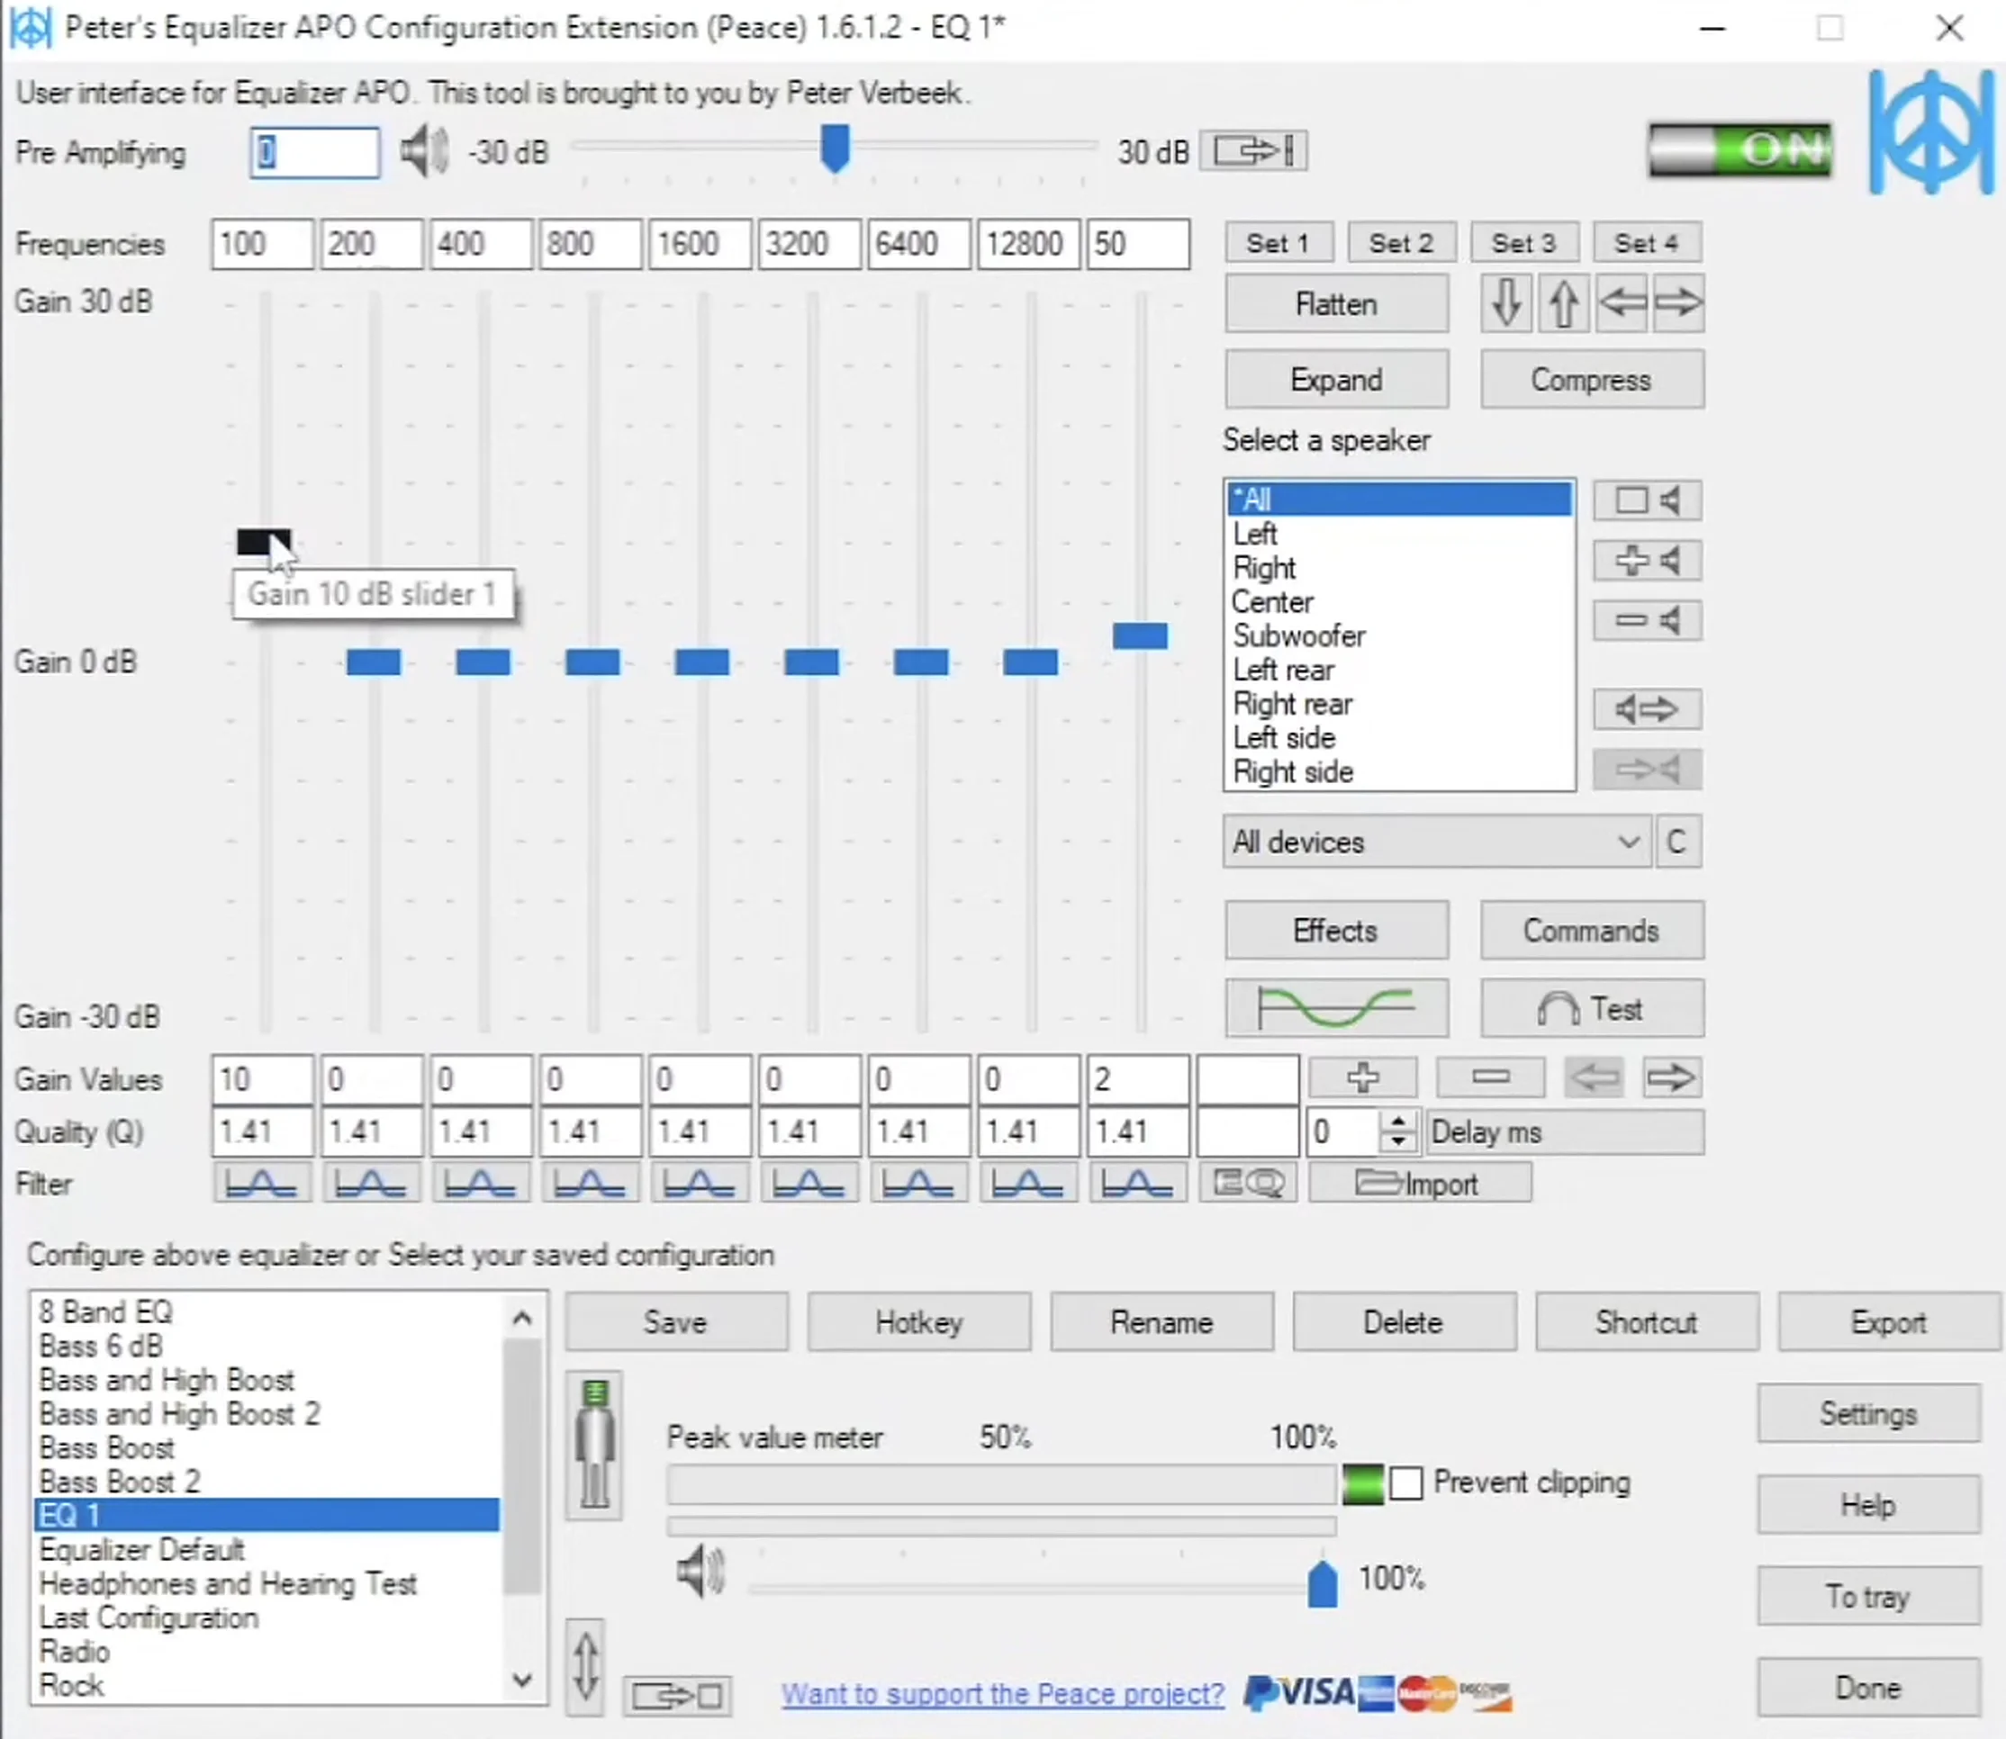Click the filter icon under 100 Hz band

tap(262, 1184)
